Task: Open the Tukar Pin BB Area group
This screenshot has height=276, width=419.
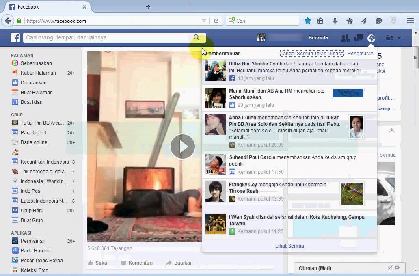Action: click(x=43, y=123)
